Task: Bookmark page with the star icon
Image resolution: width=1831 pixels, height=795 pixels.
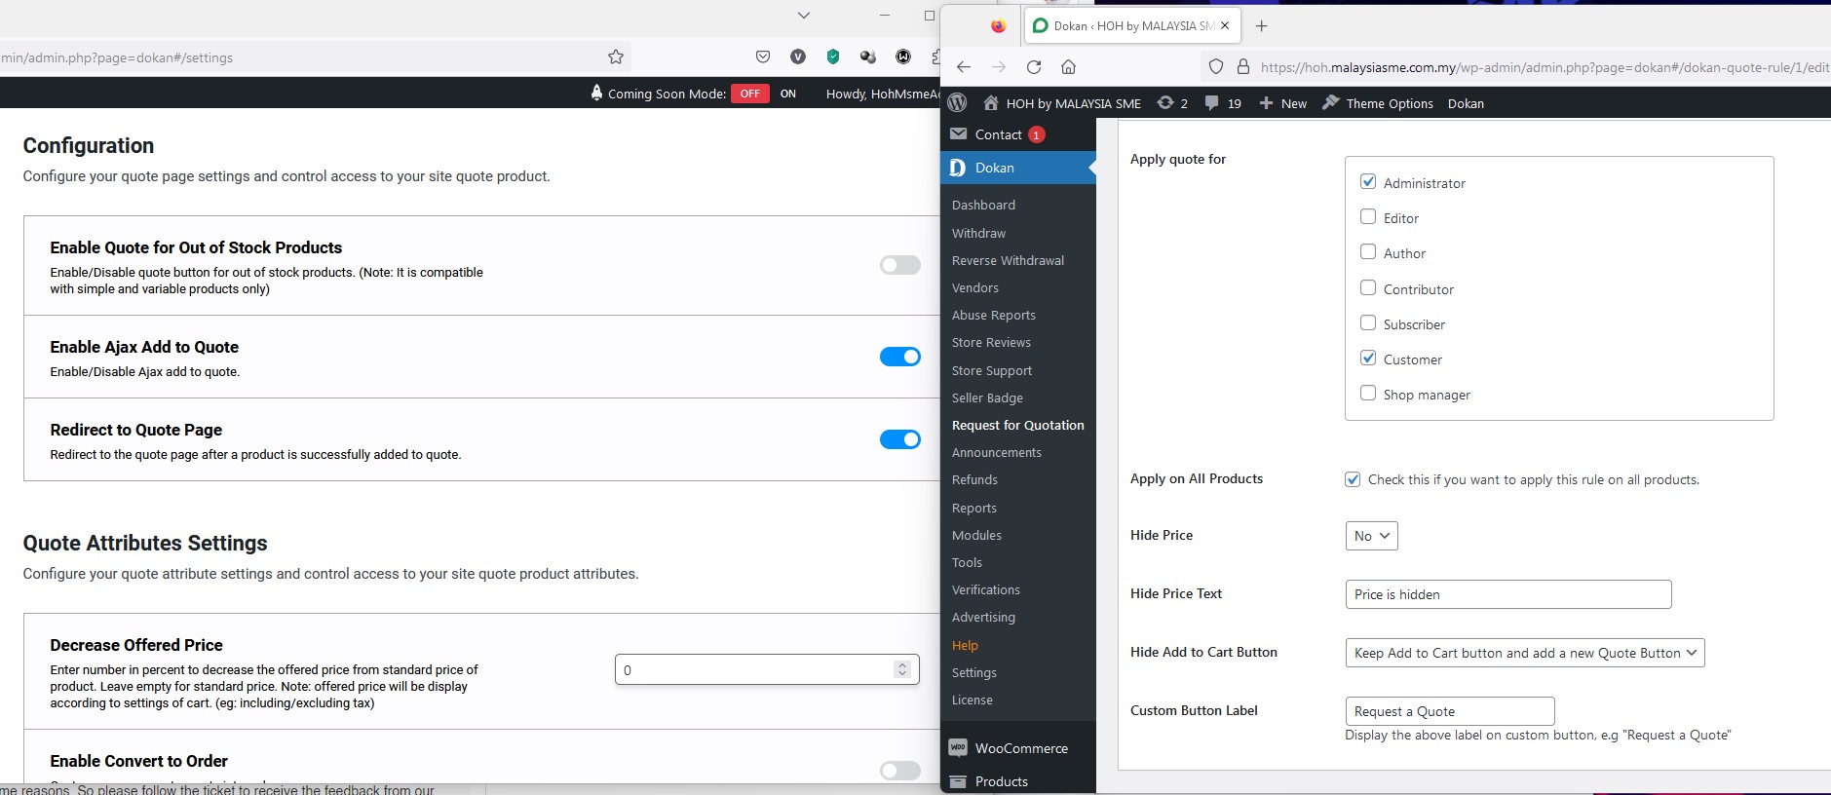Action: pyautogui.click(x=616, y=57)
